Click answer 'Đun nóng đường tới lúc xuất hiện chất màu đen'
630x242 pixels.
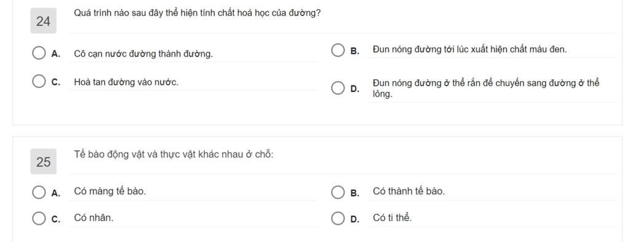(469, 50)
